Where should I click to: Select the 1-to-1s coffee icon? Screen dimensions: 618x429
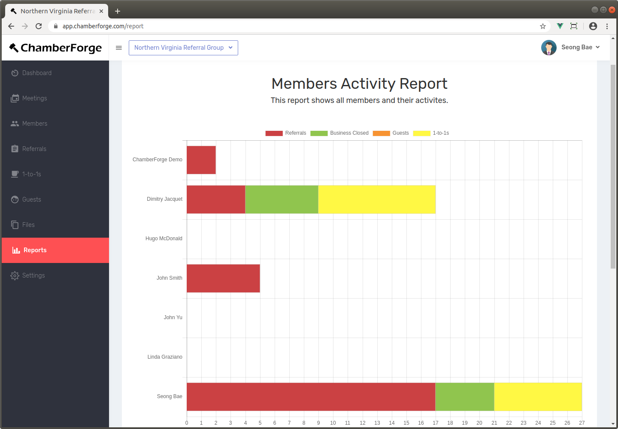pos(14,174)
